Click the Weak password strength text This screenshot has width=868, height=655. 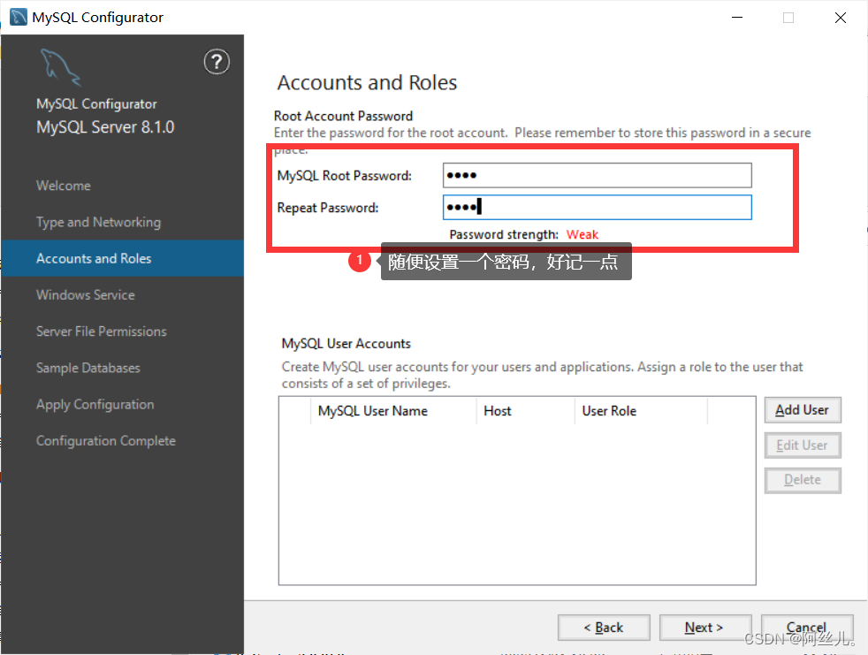pos(582,235)
